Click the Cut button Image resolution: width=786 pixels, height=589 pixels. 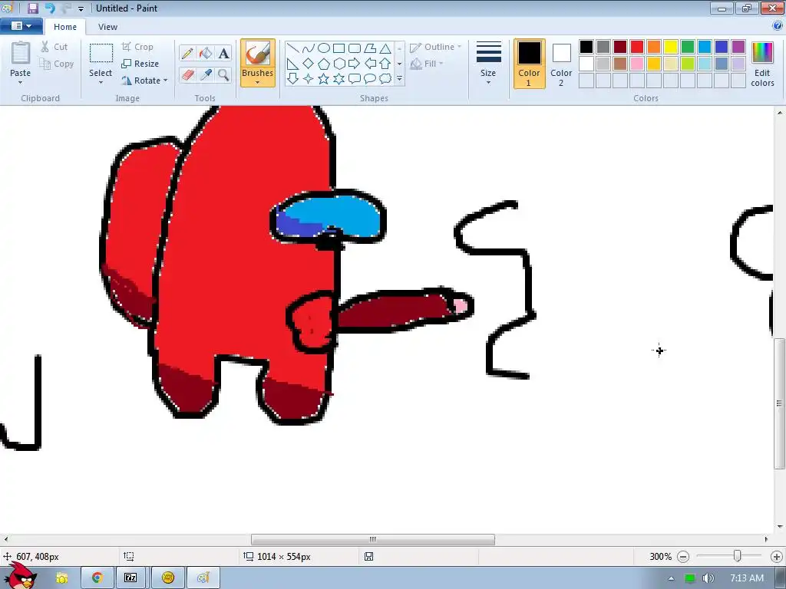click(x=54, y=47)
